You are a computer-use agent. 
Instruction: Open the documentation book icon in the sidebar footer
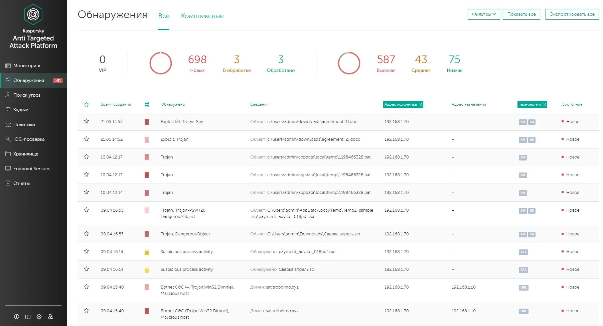[x=28, y=317]
